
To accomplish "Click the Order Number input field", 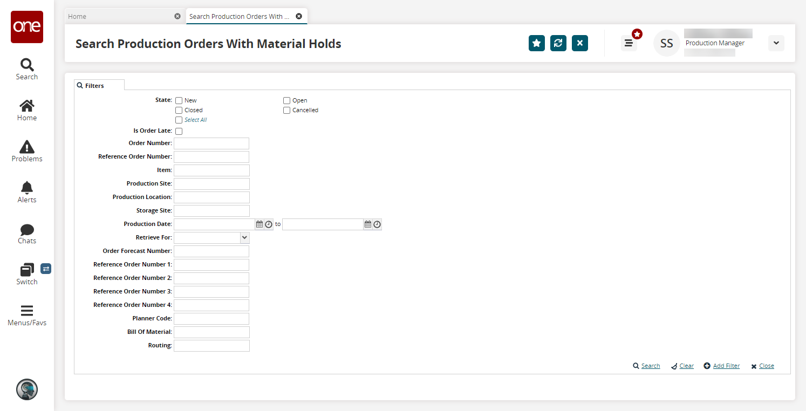I will [211, 143].
